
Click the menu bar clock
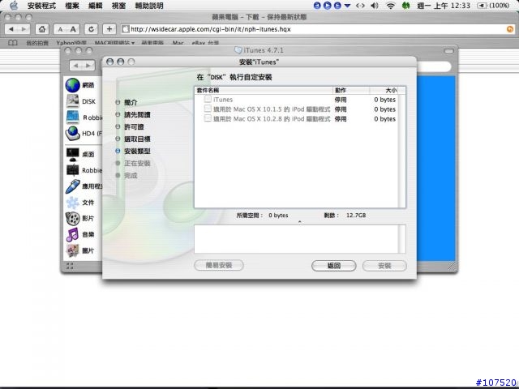click(x=444, y=6)
